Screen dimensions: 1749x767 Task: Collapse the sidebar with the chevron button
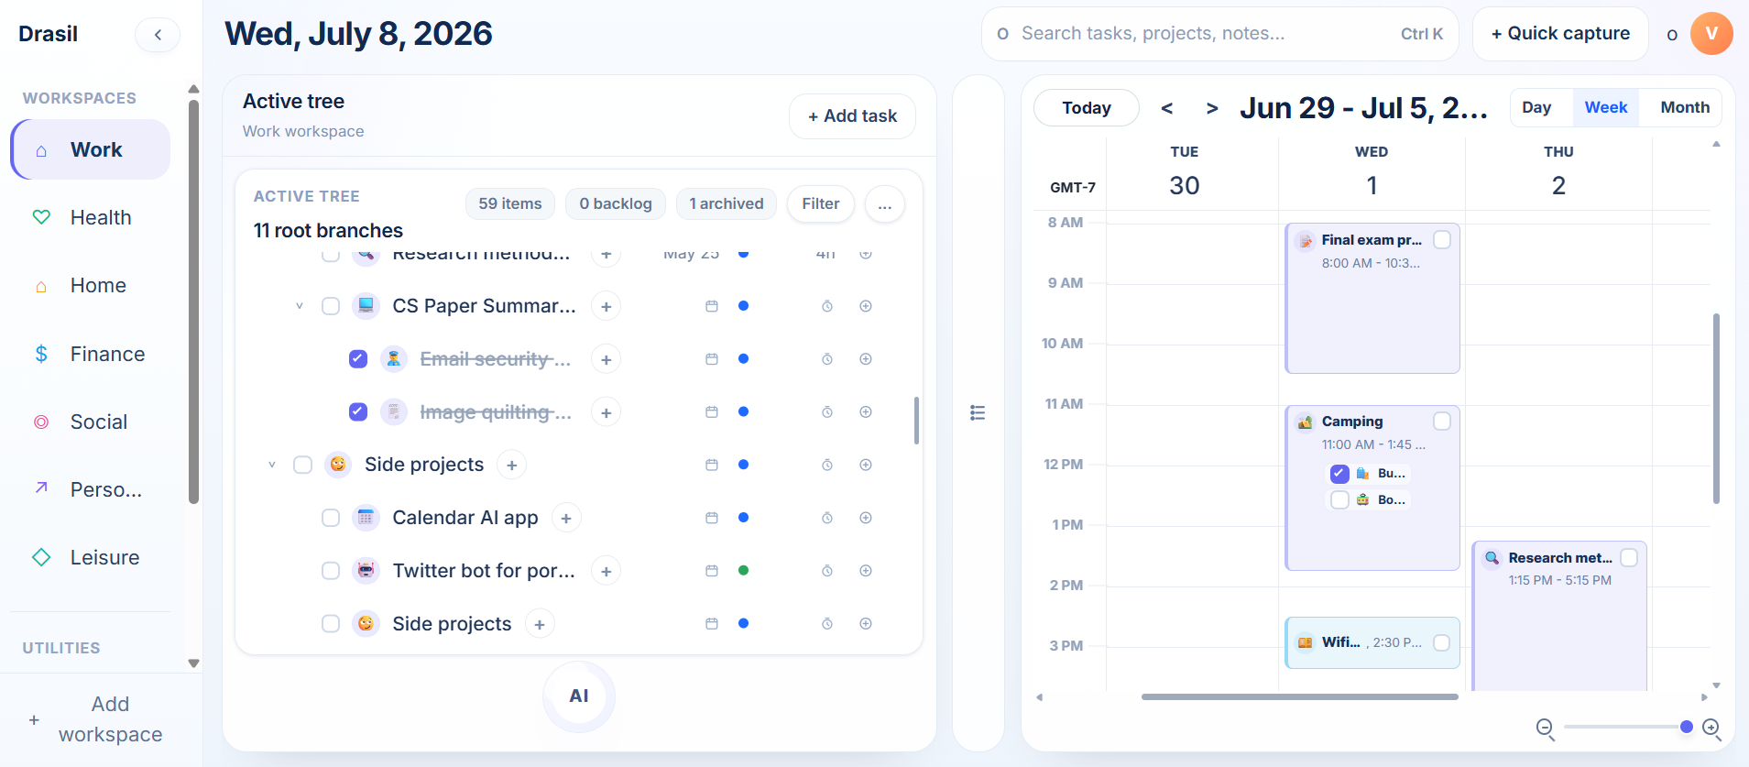click(x=158, y=35)
